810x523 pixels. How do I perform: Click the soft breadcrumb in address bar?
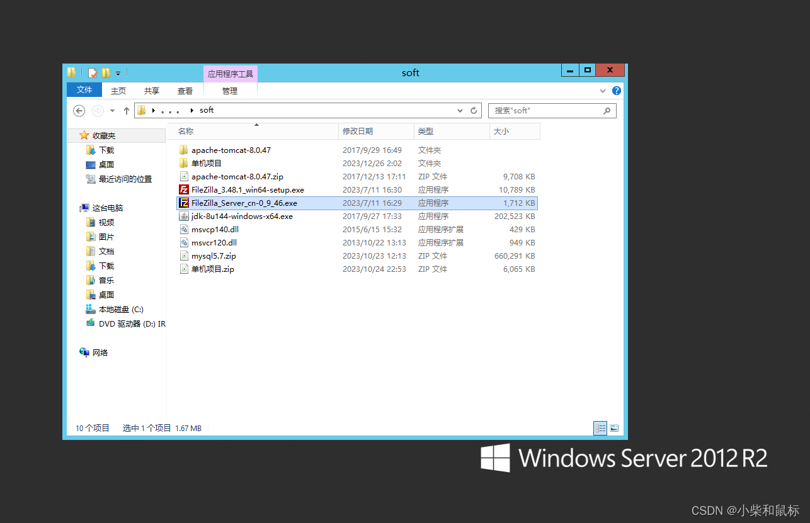click(207, 110)
